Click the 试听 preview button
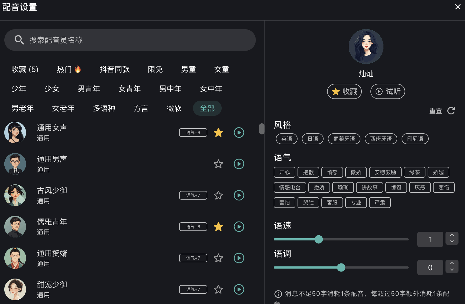465x304 pixels. 387,91
